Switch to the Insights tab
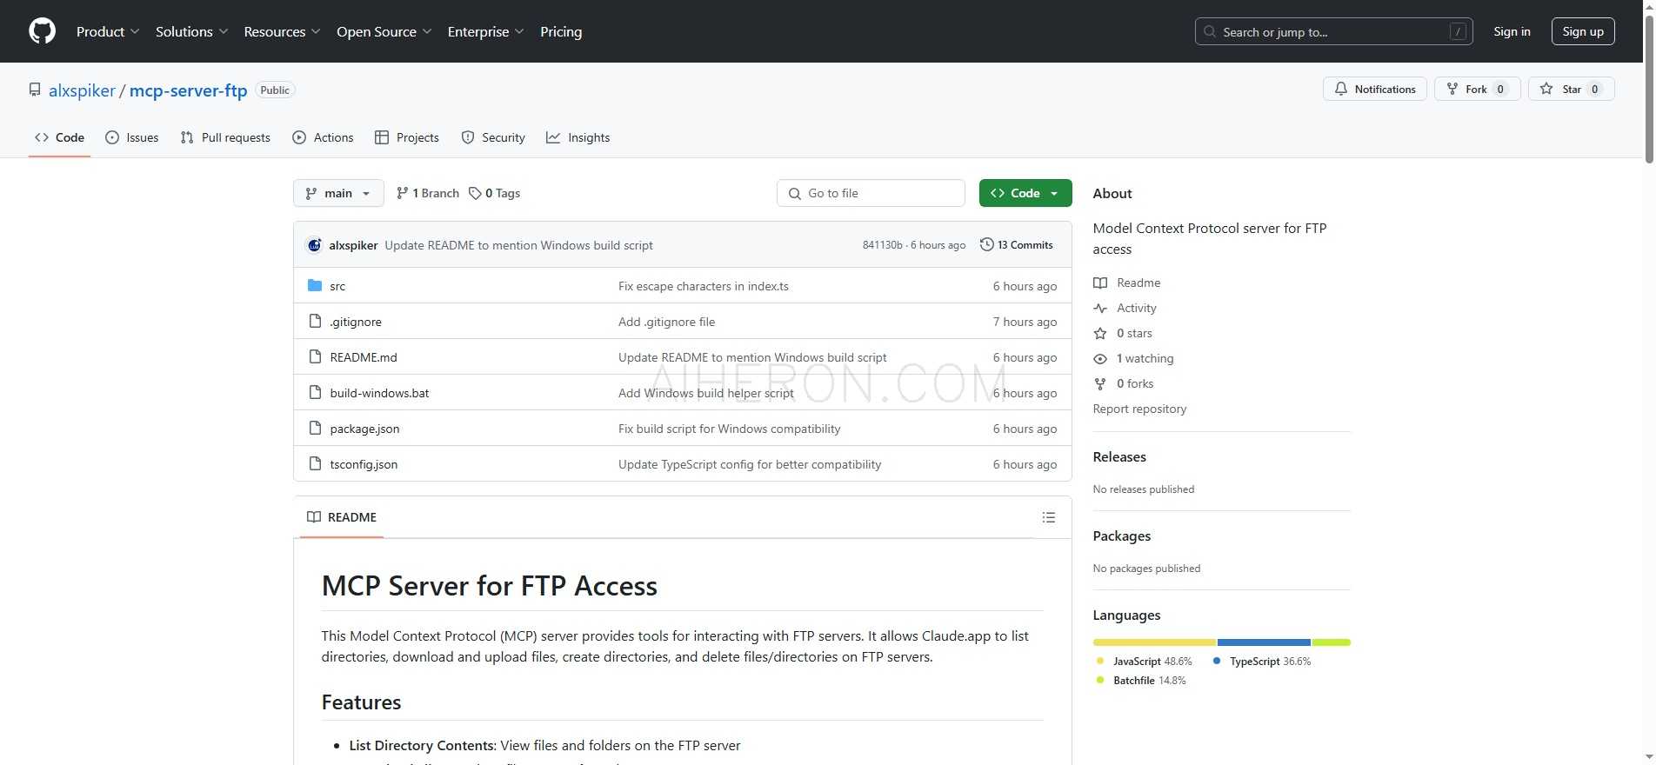Image resolution: width=1656 pixels, height=765 pixels. [578, 137]
